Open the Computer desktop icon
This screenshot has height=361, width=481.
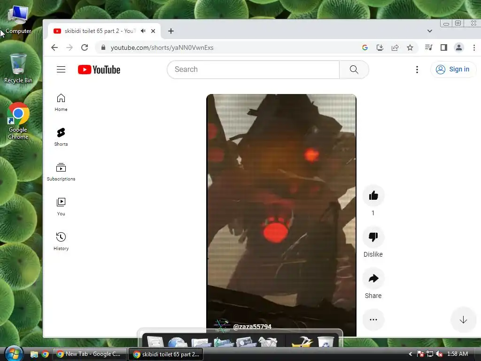[18, 20]
